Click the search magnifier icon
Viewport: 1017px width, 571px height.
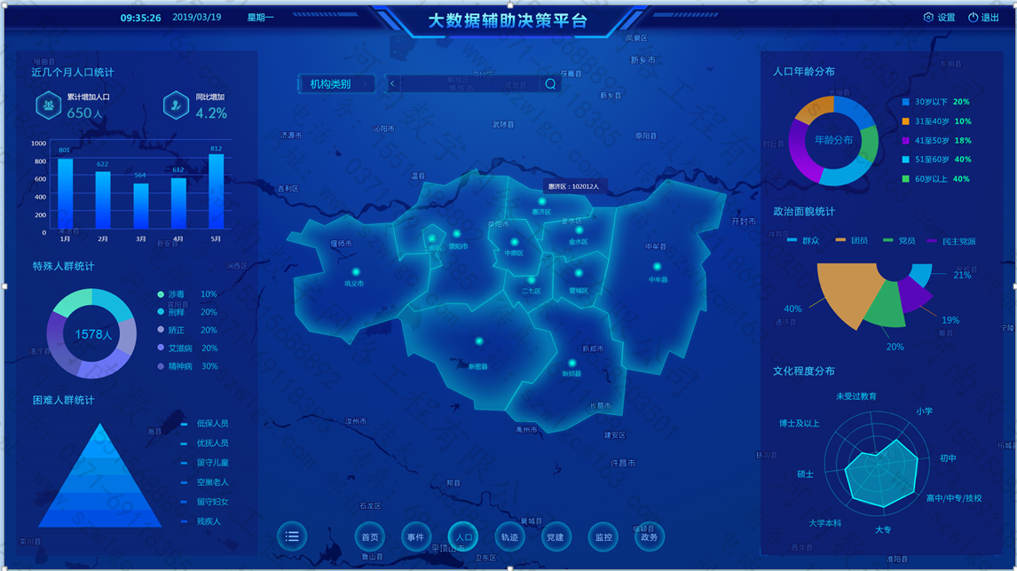pyautogui.click(x=550, y=84)
